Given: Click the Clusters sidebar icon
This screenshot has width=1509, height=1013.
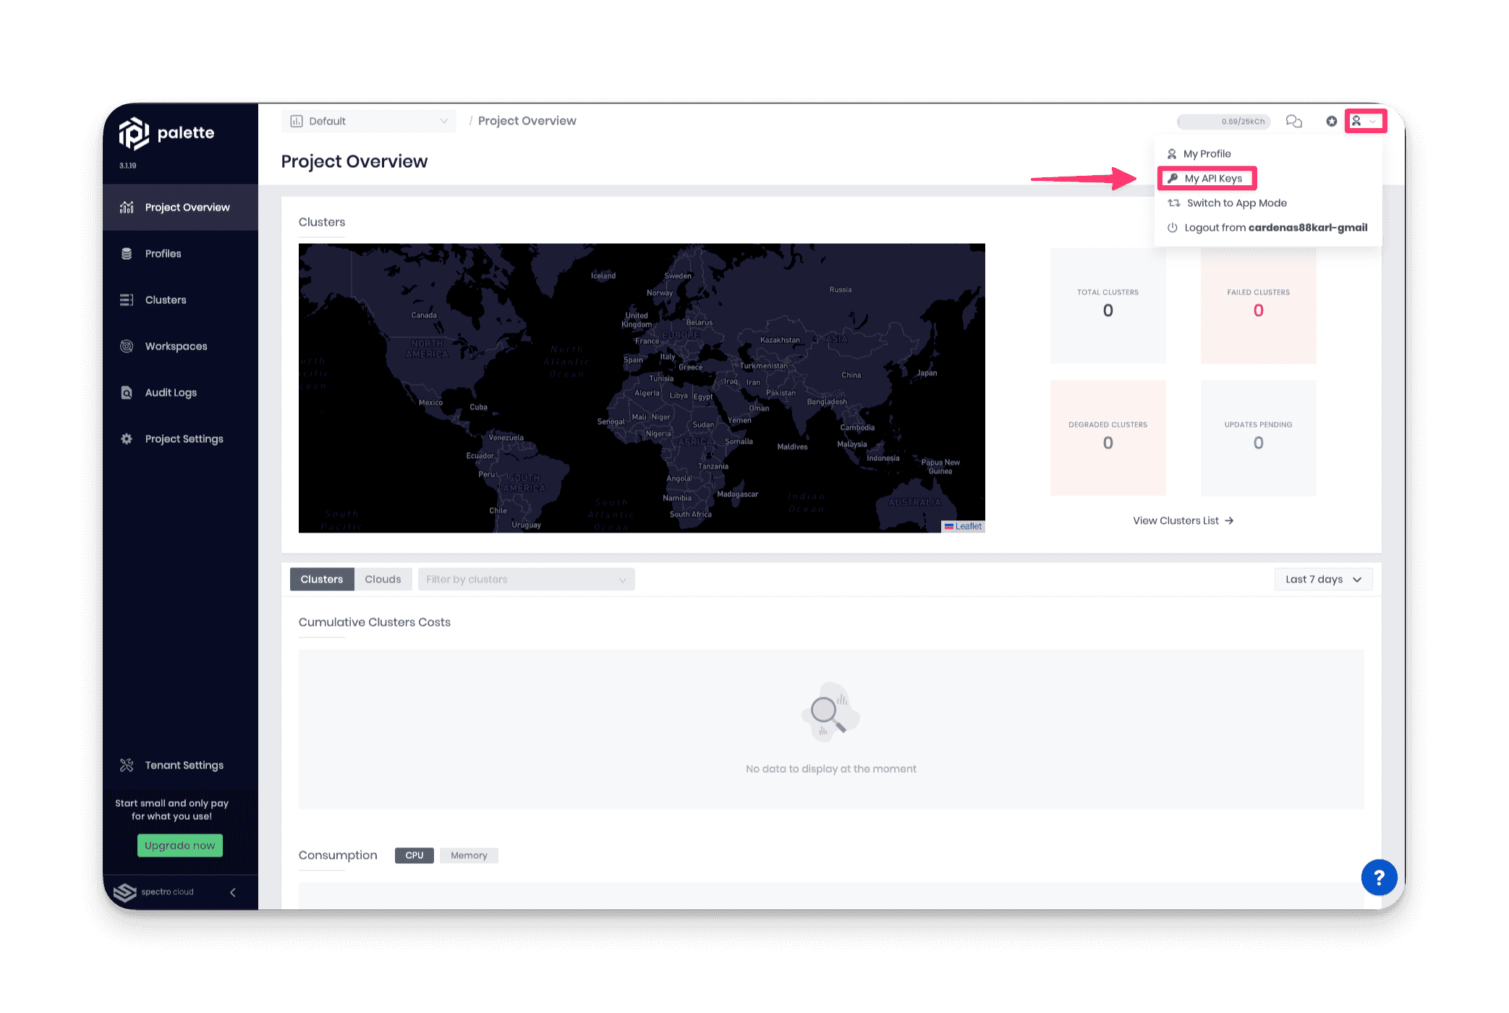Looking at the screenshot, I should pyautogui.click(x=128, y=300).
